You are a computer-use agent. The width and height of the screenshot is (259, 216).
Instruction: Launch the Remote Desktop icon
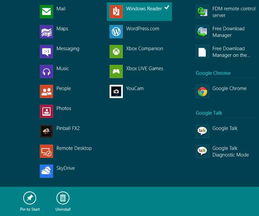(x=46, y=151)
